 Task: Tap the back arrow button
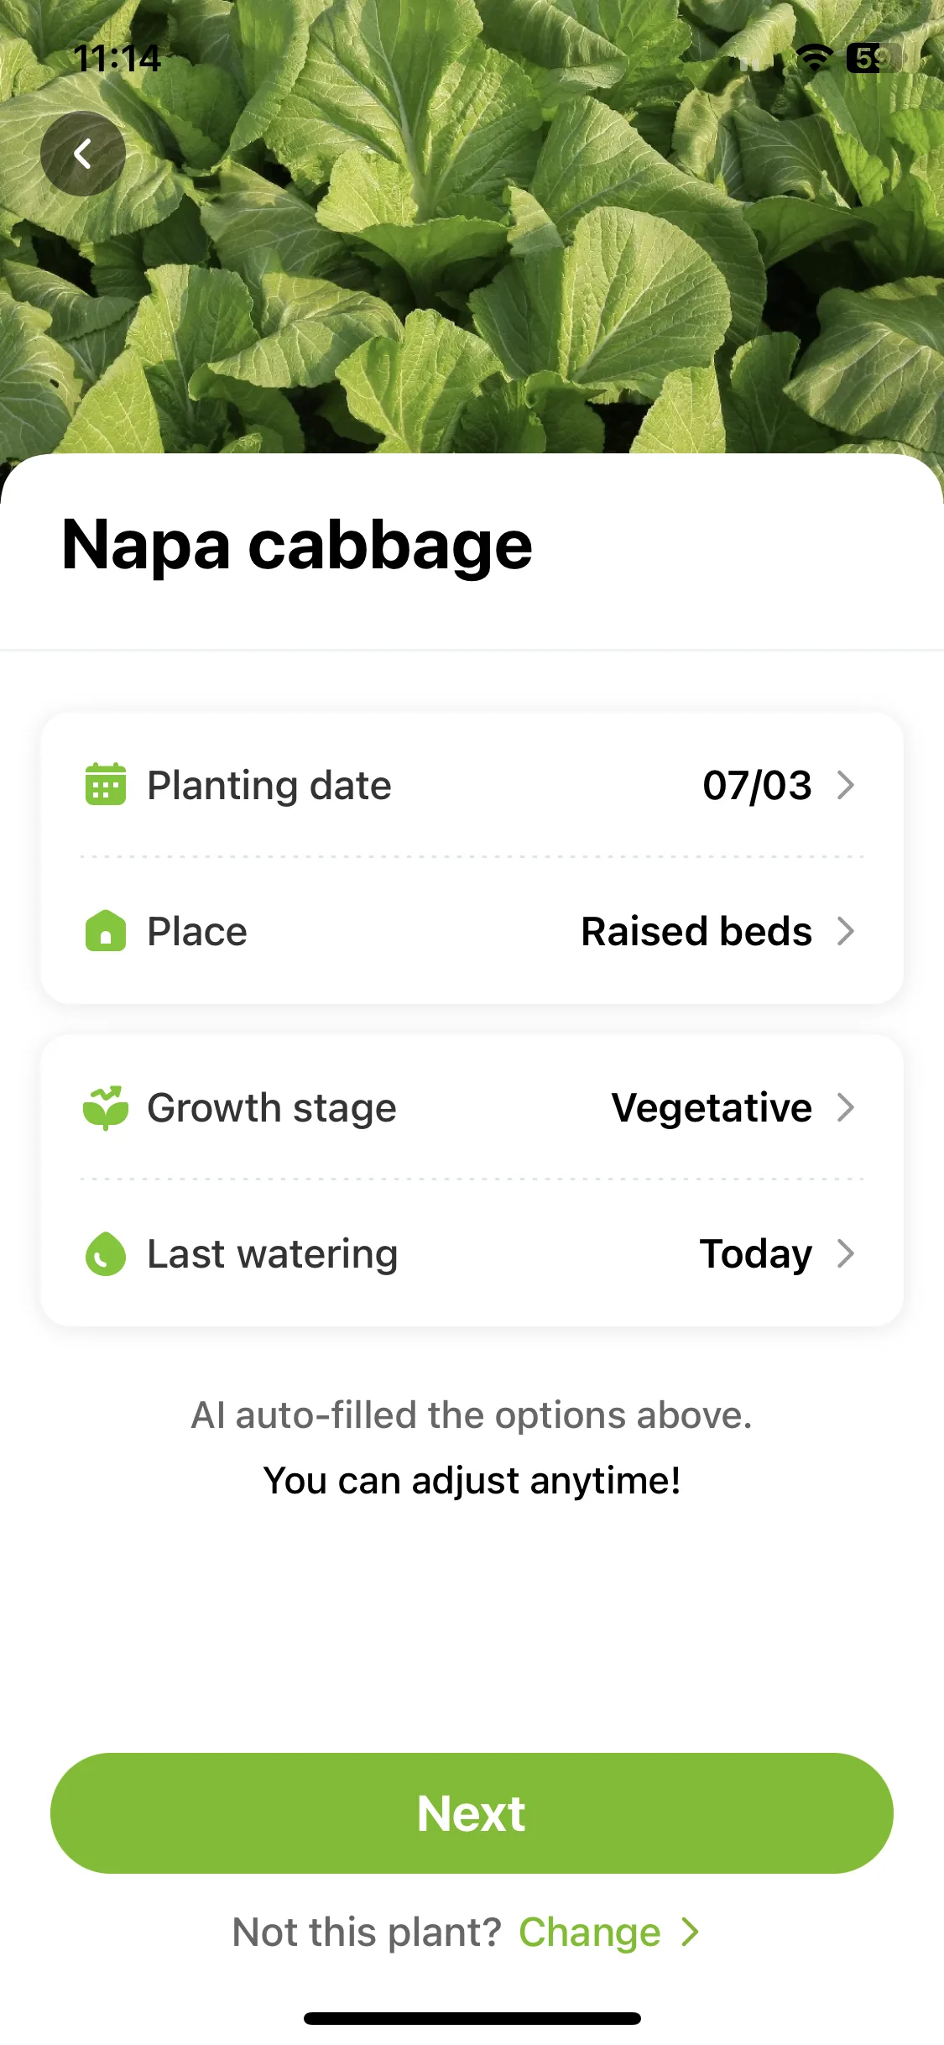[83, 154]
